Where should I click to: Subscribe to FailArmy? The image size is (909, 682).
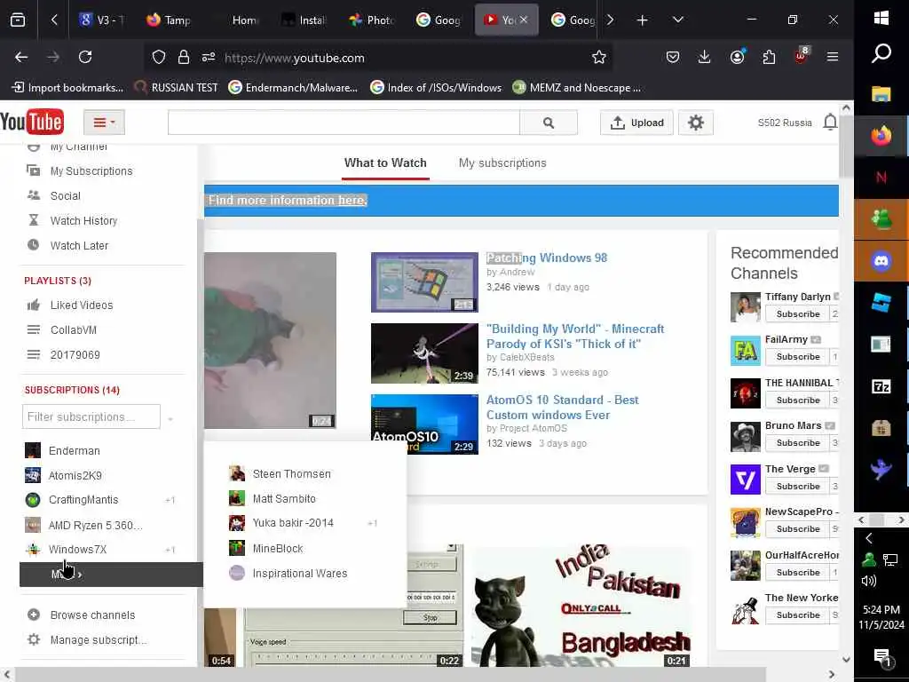pyautogui.click(x=798, y=357)
